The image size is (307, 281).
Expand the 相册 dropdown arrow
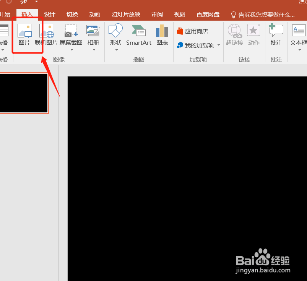point(94,50)
